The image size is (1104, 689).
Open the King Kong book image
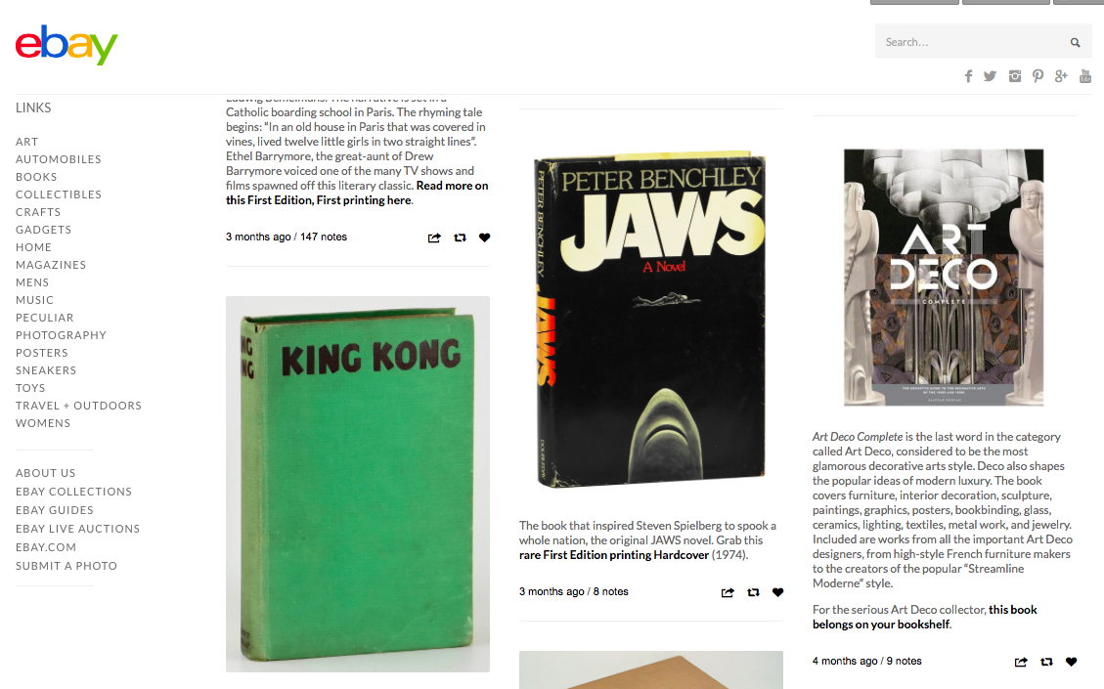pyautogui.click(x=358, y=484)
